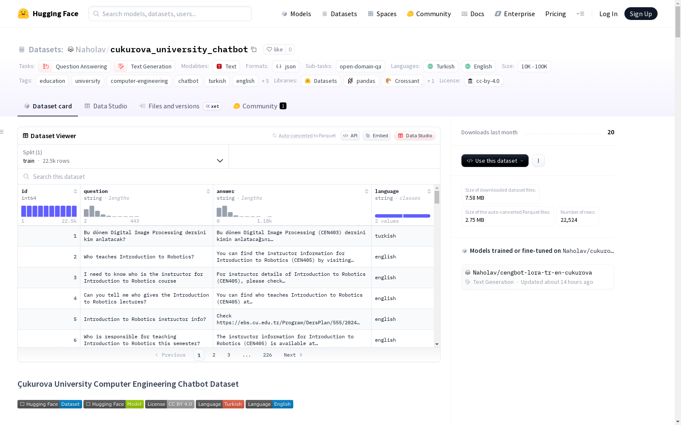681x425 pixels.
Task: Open the cc-by-4.0 license dropdown
Action: [x=484, y=81]
